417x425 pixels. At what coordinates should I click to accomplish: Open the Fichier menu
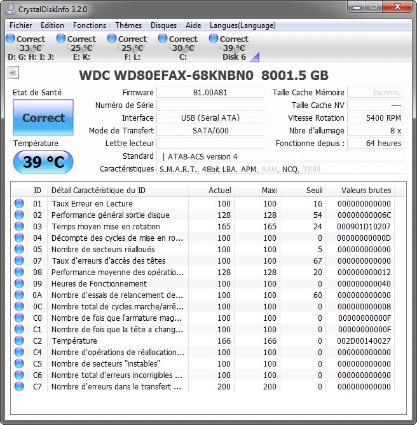coord(21,25)
